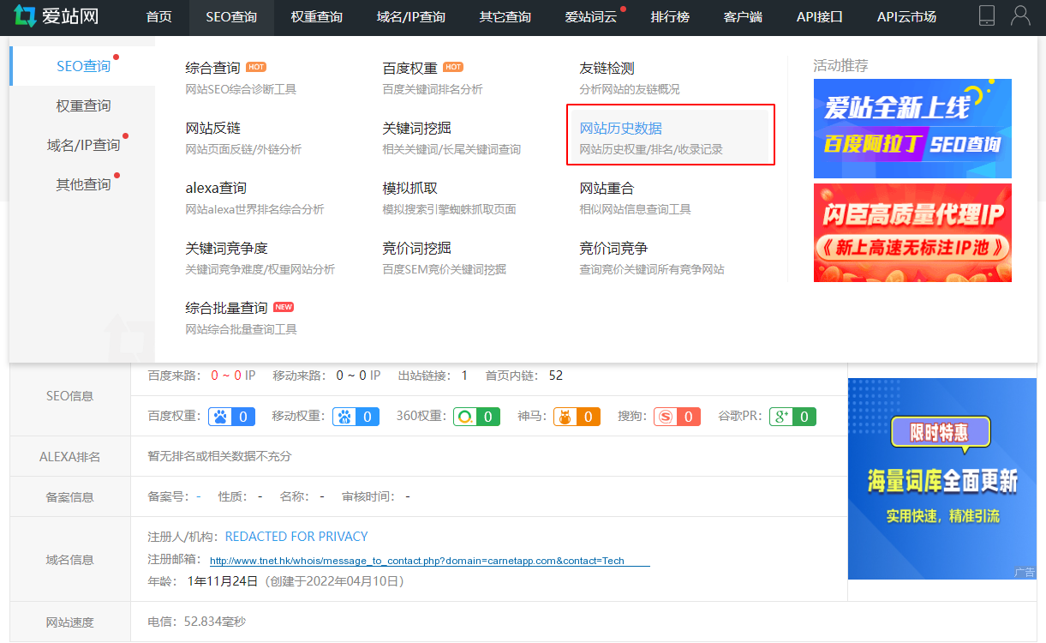Click the 爱站网 logo
This screenshot has width=1046, height=643.
57,16
